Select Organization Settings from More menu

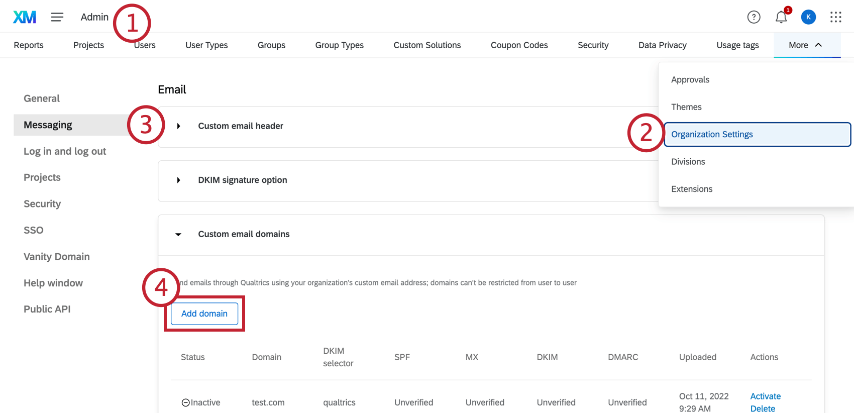pyautogui.click(x=712, y=134)
